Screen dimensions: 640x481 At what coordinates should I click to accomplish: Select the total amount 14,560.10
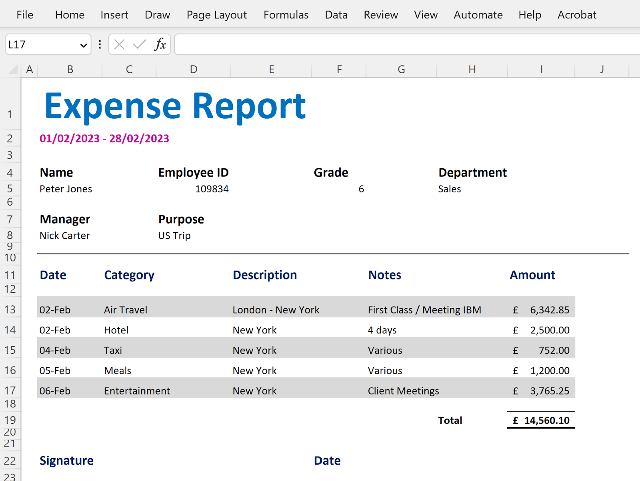tap(547, 420)
